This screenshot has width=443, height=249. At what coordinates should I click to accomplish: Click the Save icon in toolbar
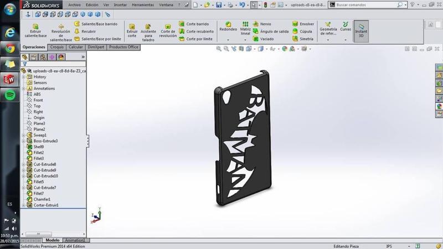[x=219, y=5]
